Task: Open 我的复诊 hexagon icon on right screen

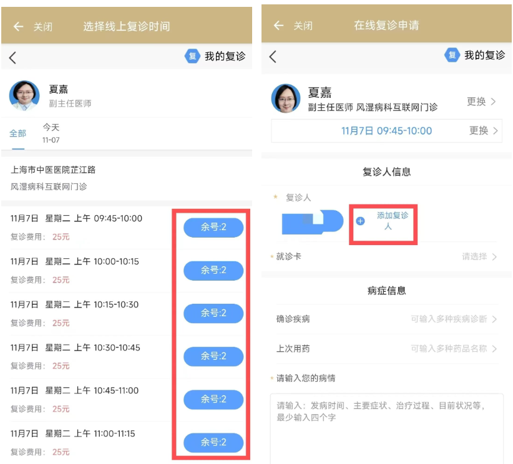Action: pos(452,55)
